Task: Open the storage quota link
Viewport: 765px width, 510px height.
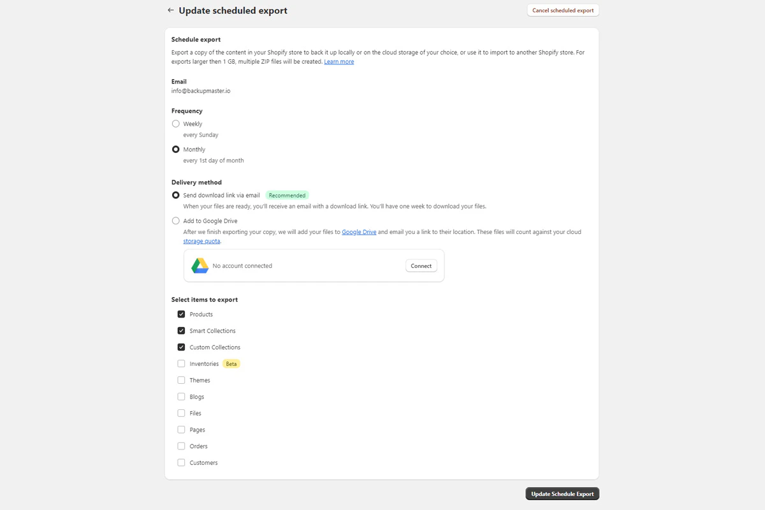Action: (x=202, y=242)
